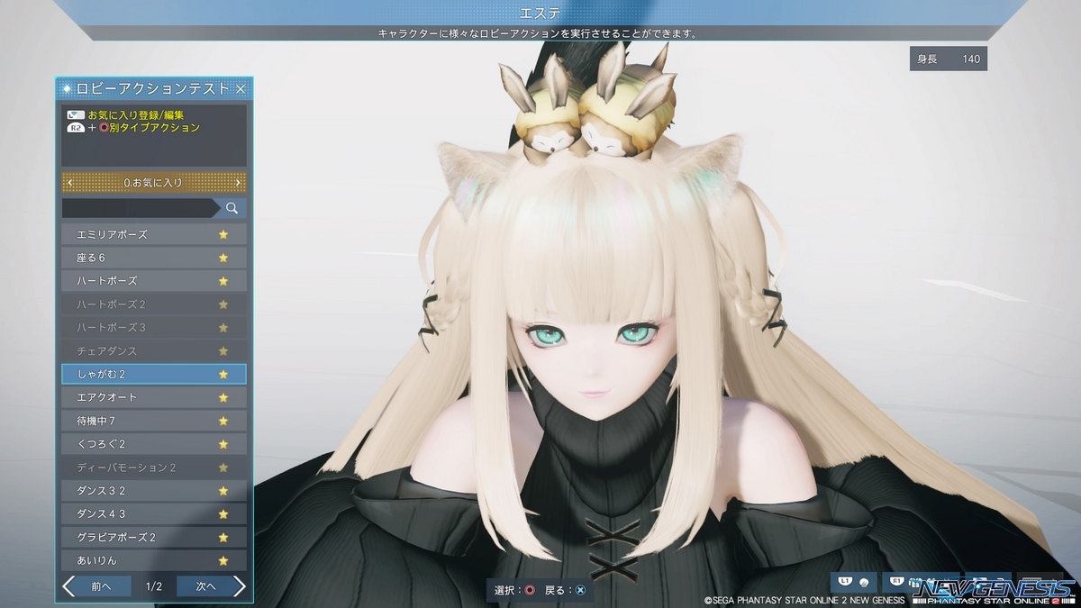Click star icon on ダンス43 row
This screenshot has width=1081, height=608.
pos(223,514)
